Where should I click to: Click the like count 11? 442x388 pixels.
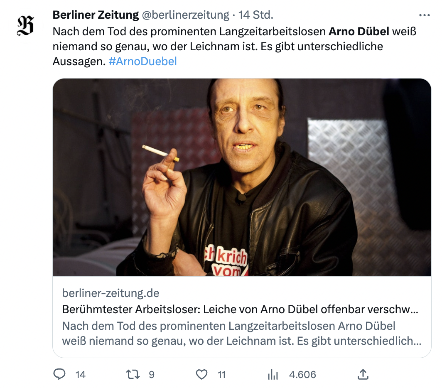pyautogui.click(x=221, y=374)
